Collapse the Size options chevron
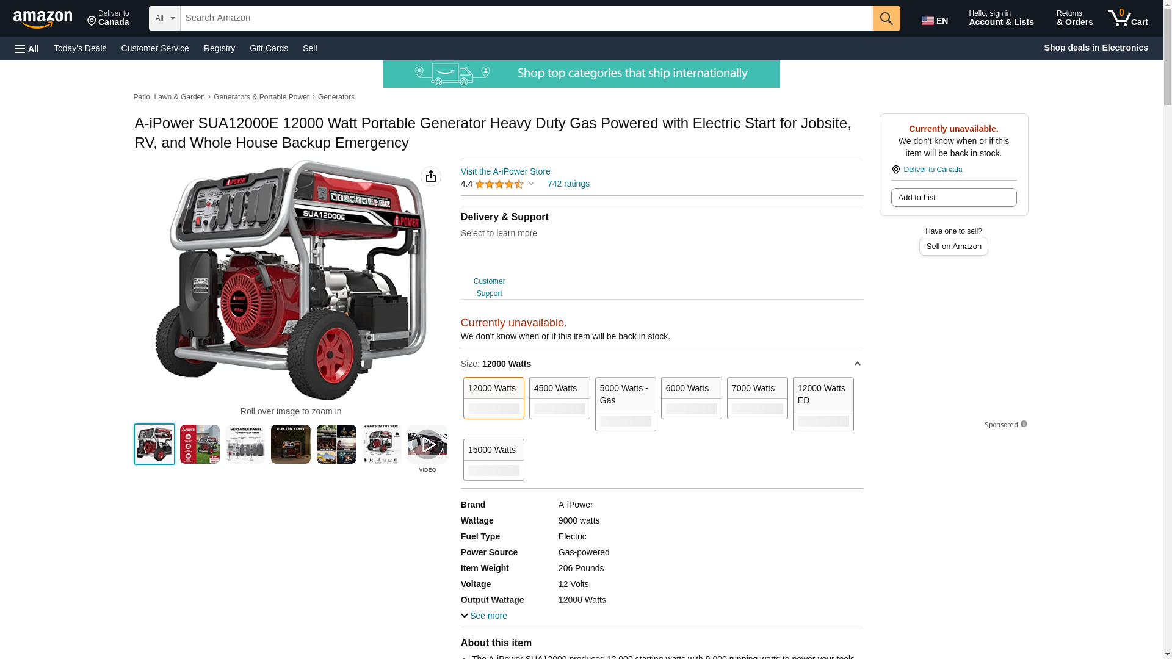 click(857, 364)
